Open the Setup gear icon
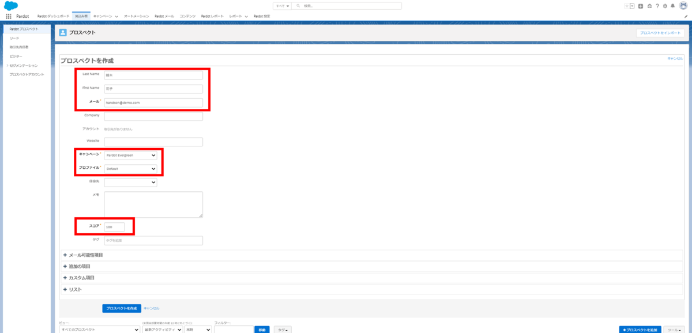This screenshot has width=692, height=333. [665, 6]
